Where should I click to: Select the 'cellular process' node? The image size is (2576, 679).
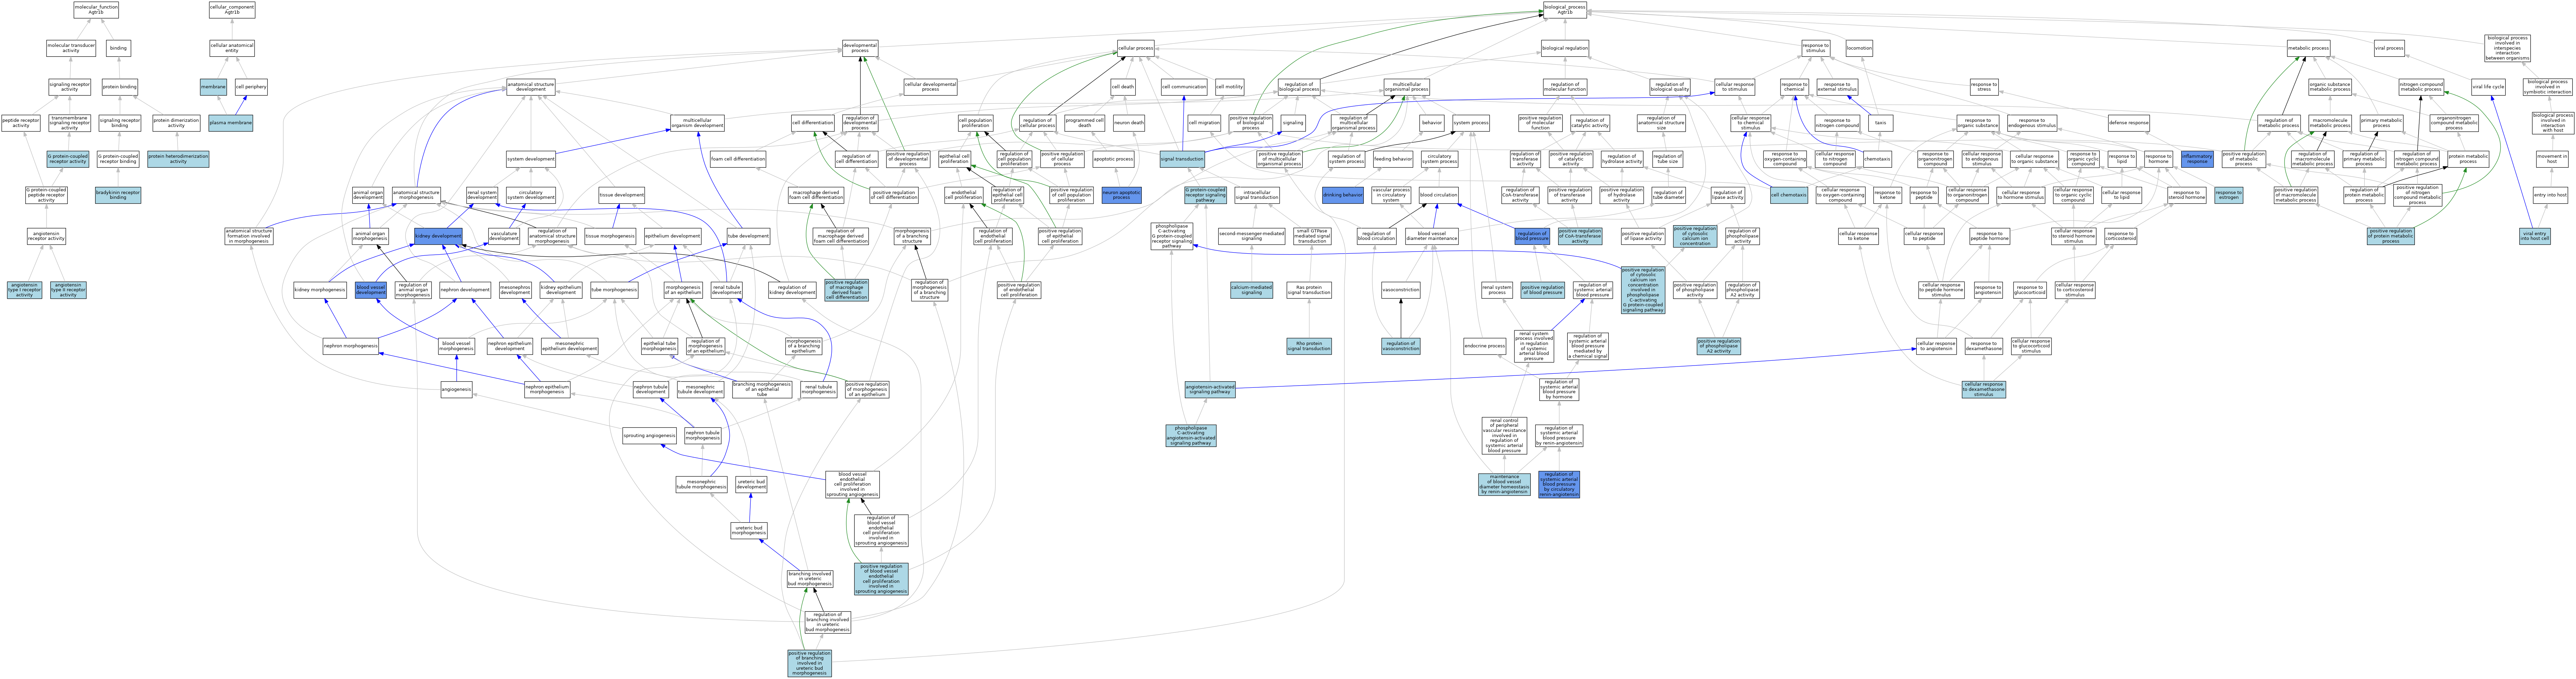point(1136,48)
